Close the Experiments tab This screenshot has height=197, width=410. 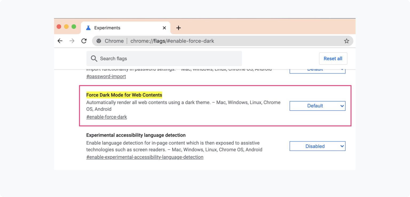click(x=164, y=27)
